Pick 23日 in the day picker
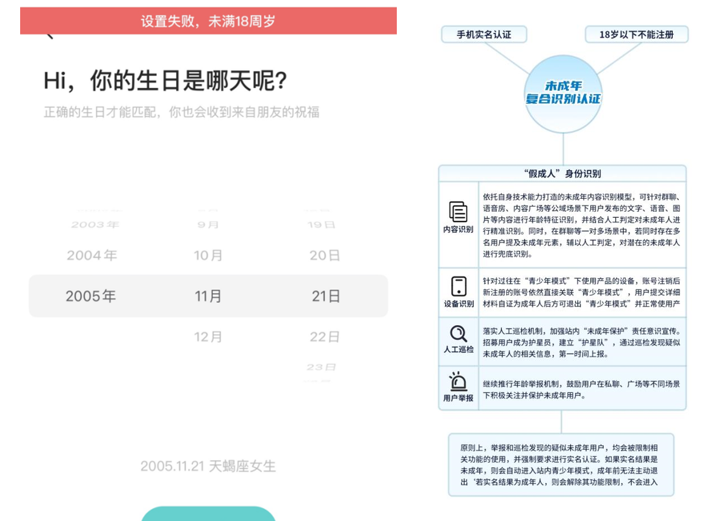710x521 pixels. pos(322,367)
